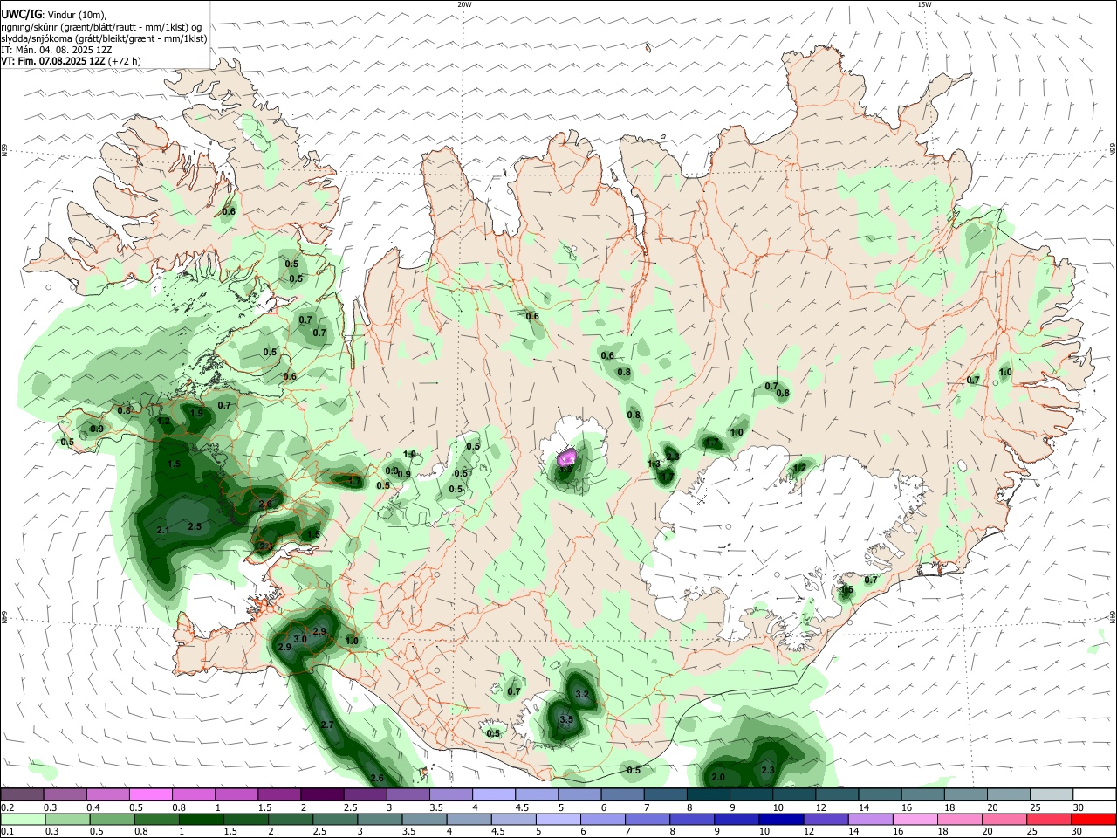Select the red 30 mm rain legend swatch
This screenshot has width=1117, height=838.
point(1093,819)
